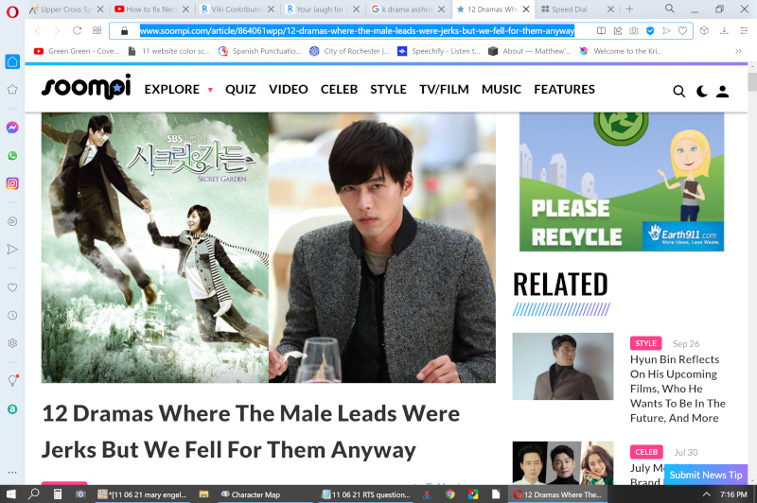
Task: Open the TV/FILM menu item
Action: click(444, 89)
